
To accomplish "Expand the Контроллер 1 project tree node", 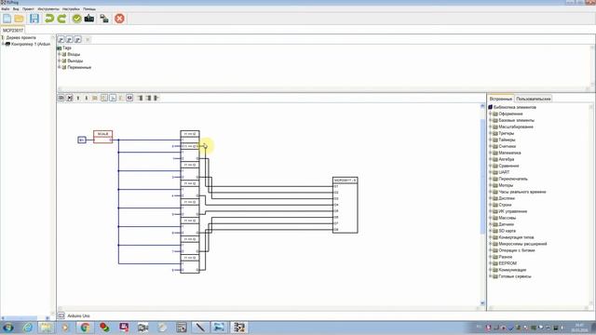I will coord(3,44).
